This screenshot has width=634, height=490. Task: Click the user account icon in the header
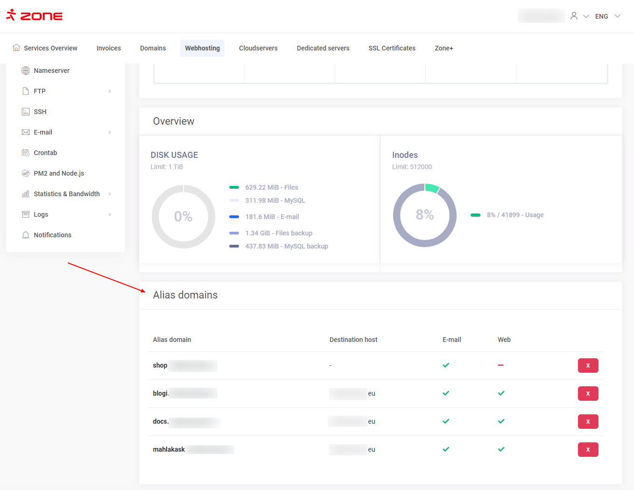tap(574, 16)
